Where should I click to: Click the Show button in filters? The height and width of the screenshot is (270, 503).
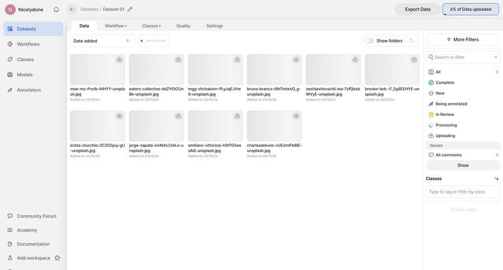pyautogui.click(x=463, y=165)
